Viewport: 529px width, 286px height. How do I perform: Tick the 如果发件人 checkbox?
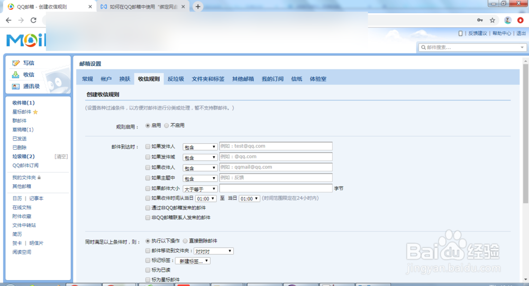pos(148,147)
